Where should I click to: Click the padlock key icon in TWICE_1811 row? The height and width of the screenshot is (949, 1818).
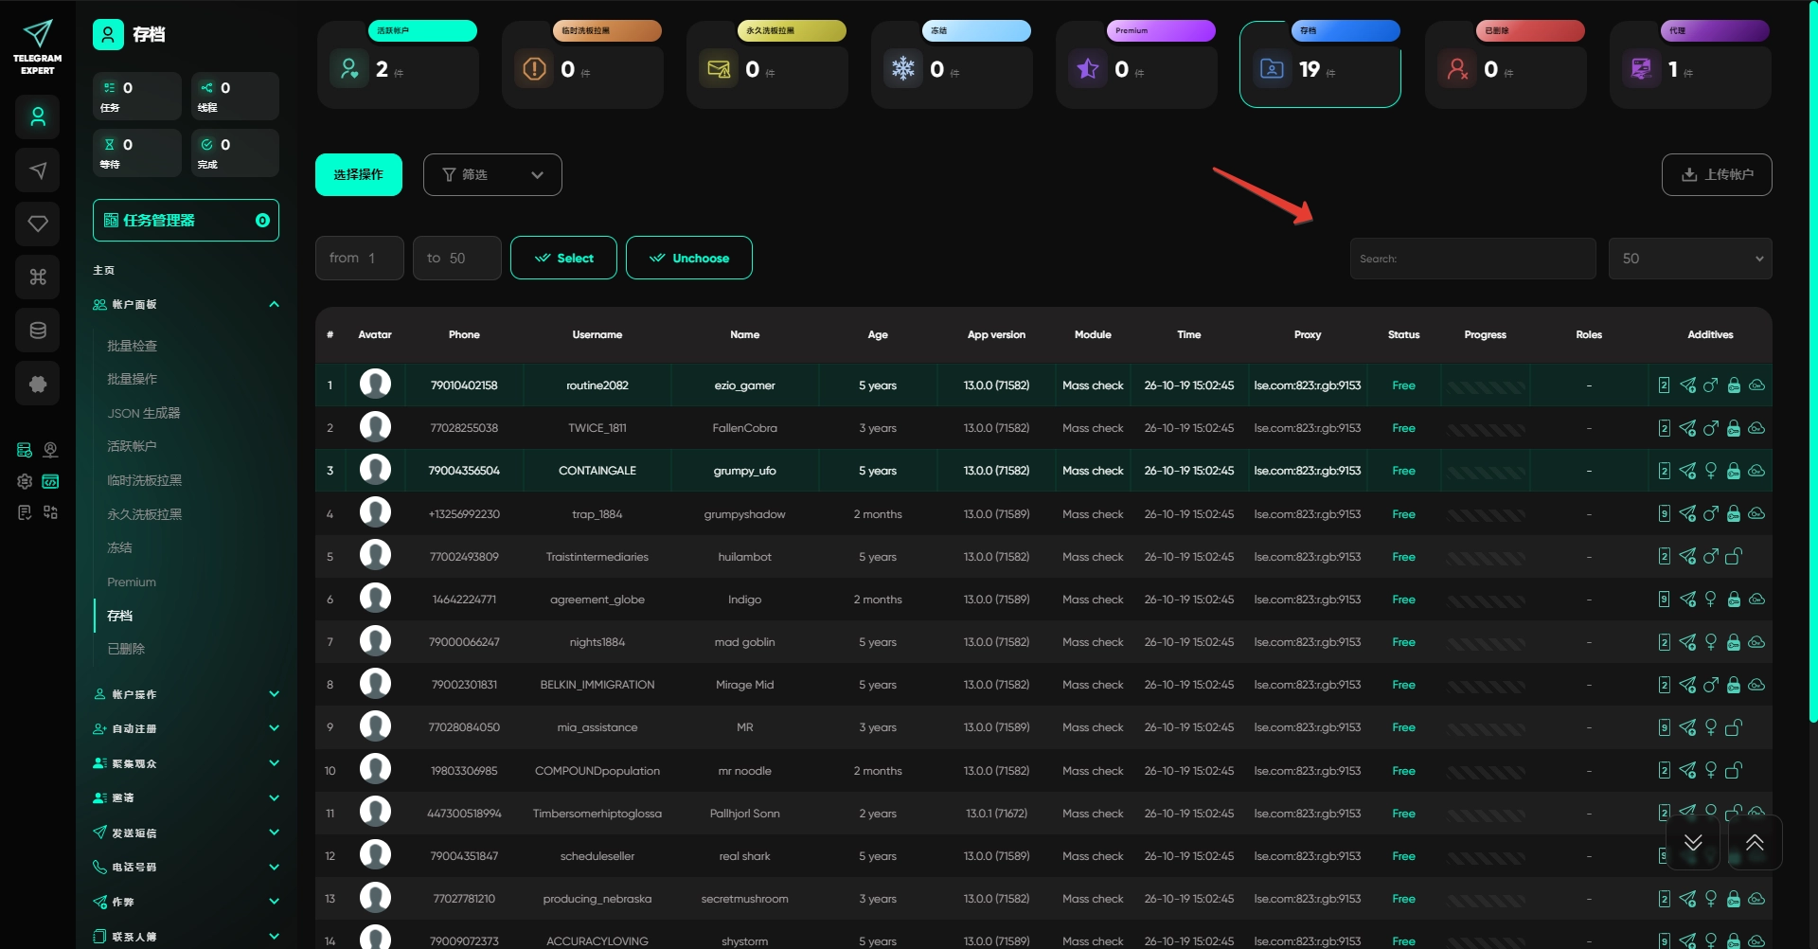pyautogui.click(x=1734, y=428)
